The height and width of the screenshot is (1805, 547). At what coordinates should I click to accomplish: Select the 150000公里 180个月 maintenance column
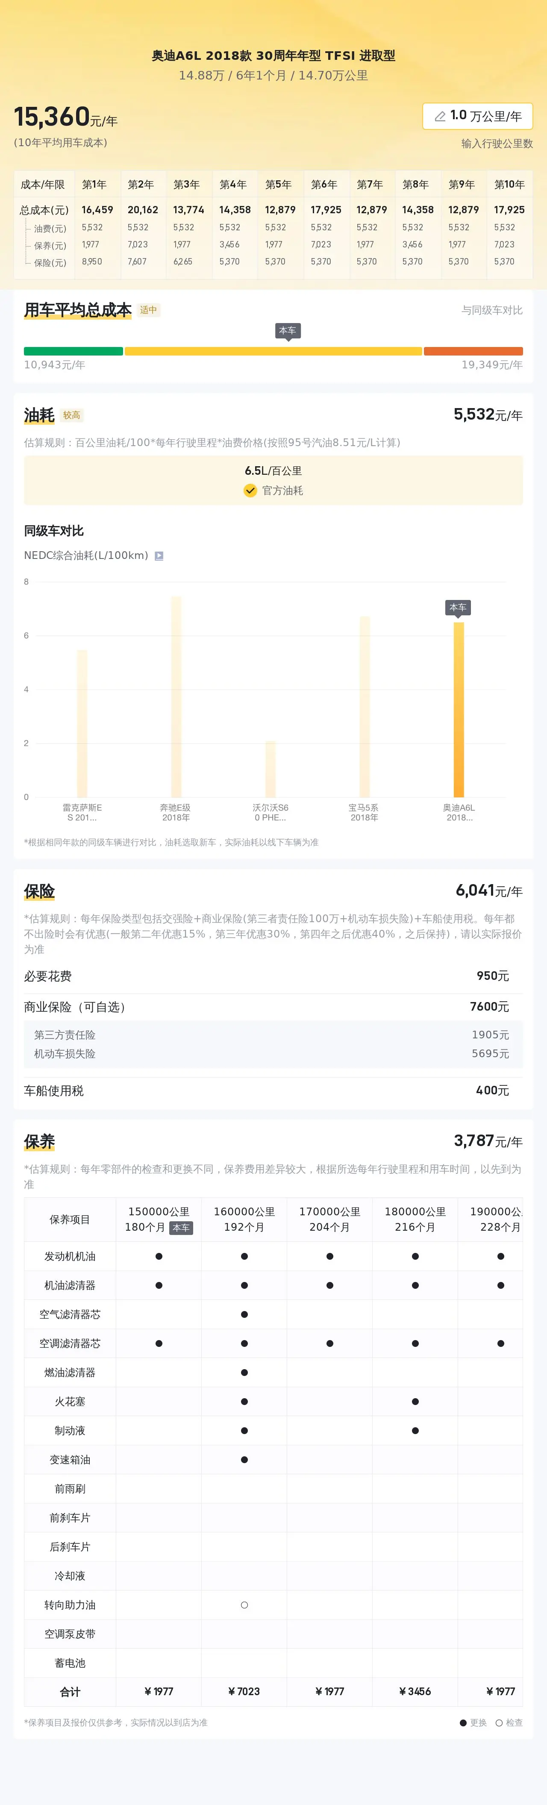[159, 1219]
